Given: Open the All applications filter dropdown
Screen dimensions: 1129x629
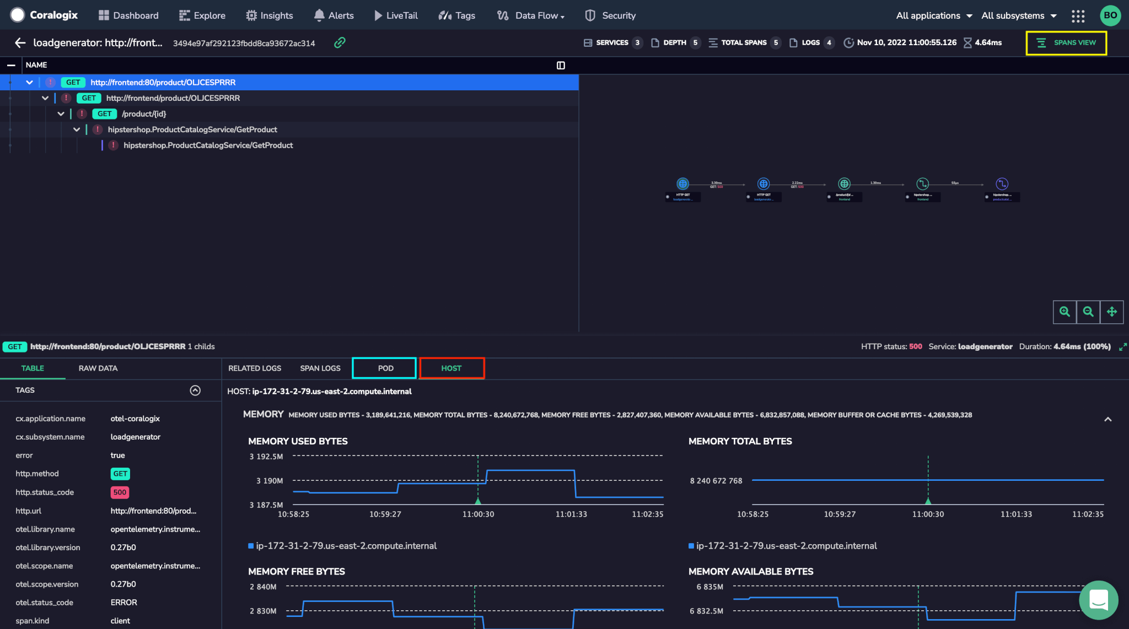Looking at the screenshot, I should click(x=934, y=15).
